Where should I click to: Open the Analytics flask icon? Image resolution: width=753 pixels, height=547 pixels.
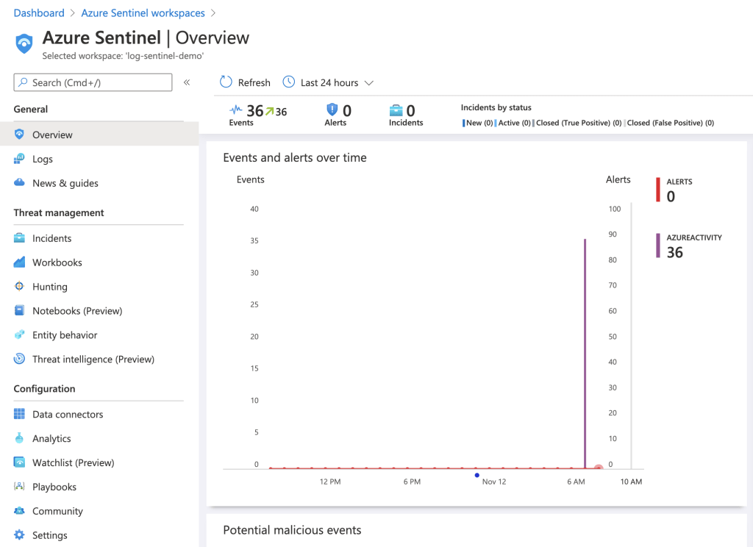coord(19,439)
